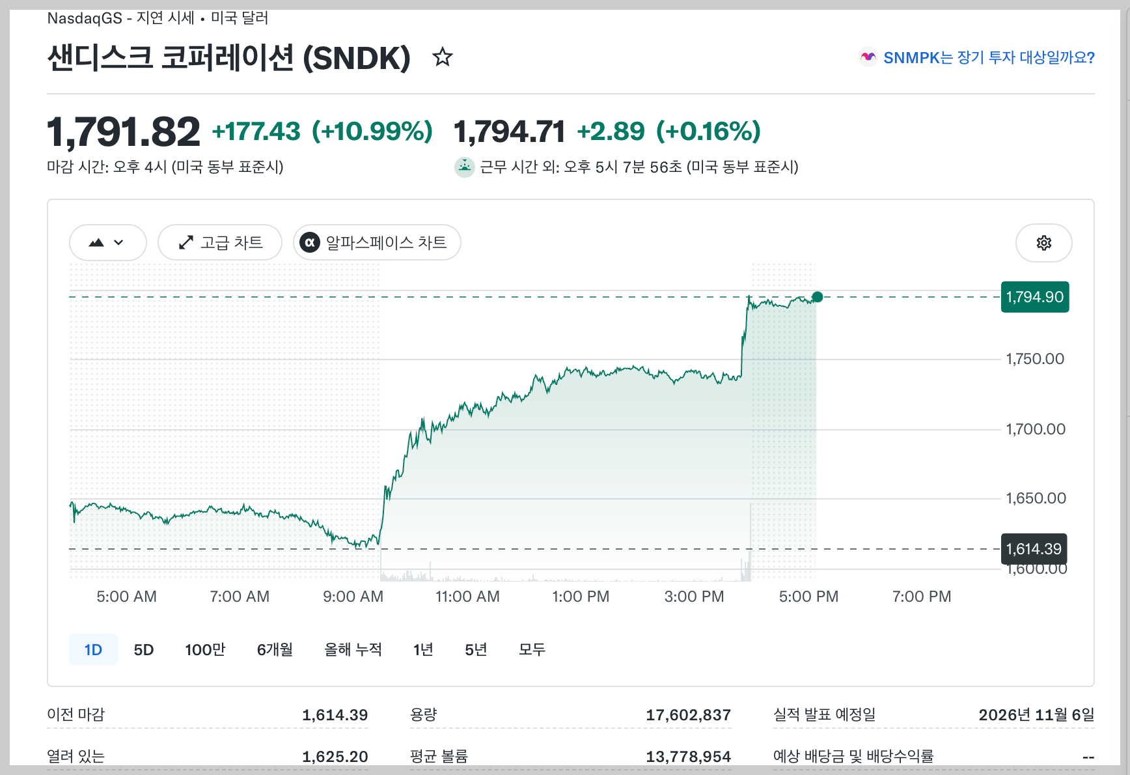Choose the 6개월 range
1130x775 pixels.
pos(275,649)
